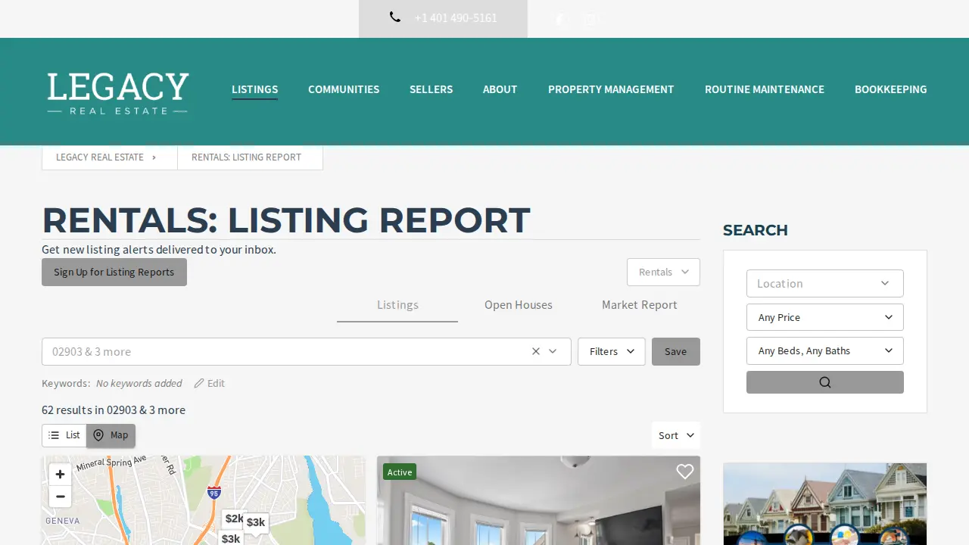Run the sidebar search magnifier button
Viewport: 969px width, 545px height.
pos(825,382)
